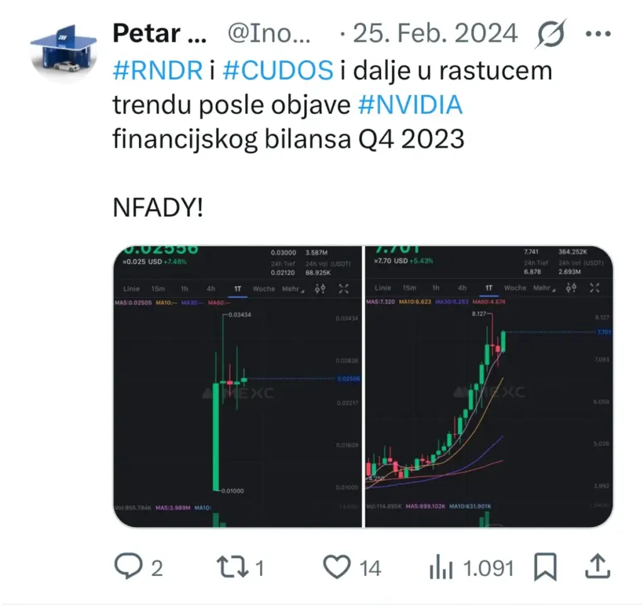
Task: Open the #CUDOS hashtag link
Action: pos(277,71)
